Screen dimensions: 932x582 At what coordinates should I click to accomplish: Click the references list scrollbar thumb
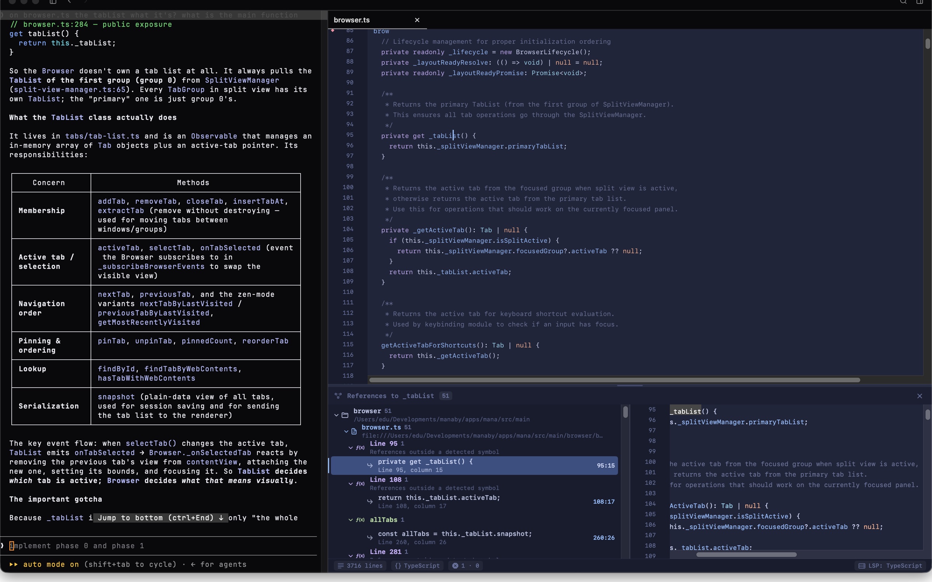pos(625,412)
